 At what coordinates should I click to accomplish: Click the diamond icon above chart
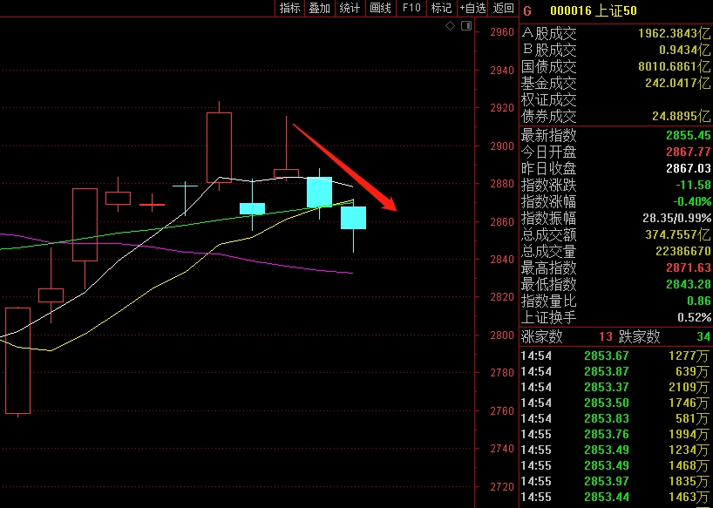[x=450, y=26]
